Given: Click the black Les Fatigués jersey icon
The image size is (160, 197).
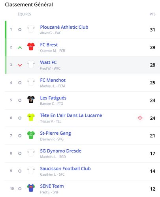Looking at the screenshot, I should pyautogui.click(x=31, y=100).
